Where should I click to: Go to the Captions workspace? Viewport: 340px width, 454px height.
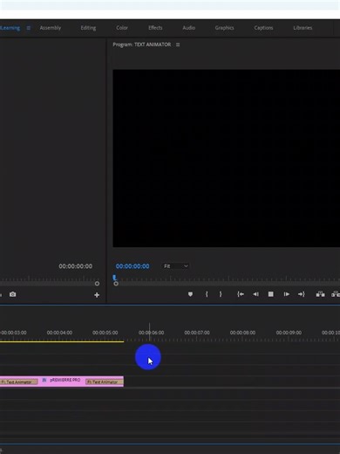point(263,28)
